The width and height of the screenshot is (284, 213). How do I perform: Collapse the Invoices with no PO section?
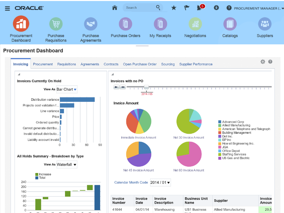pos(113,74)
